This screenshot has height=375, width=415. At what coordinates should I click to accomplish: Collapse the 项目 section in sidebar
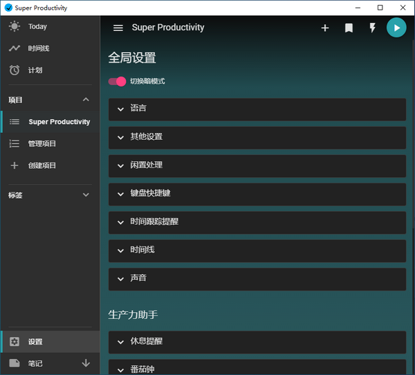(x=86, y=100)
